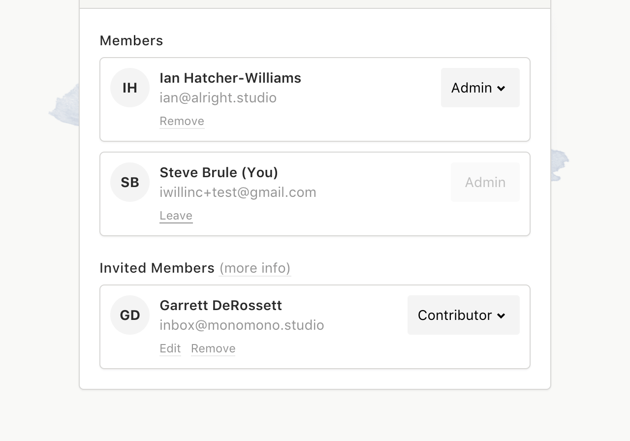Screen dimensions: 630x441
Task: Click the chevron arrow on Contributor dropdown
Action: click(501, 316)
